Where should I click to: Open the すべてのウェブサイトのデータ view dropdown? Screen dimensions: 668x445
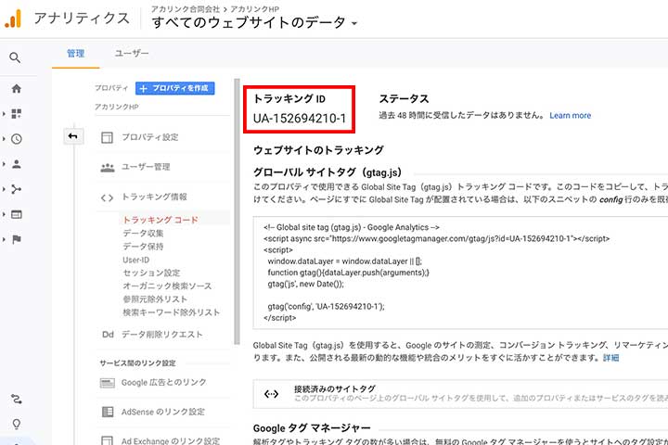click(x=254, y=22)
